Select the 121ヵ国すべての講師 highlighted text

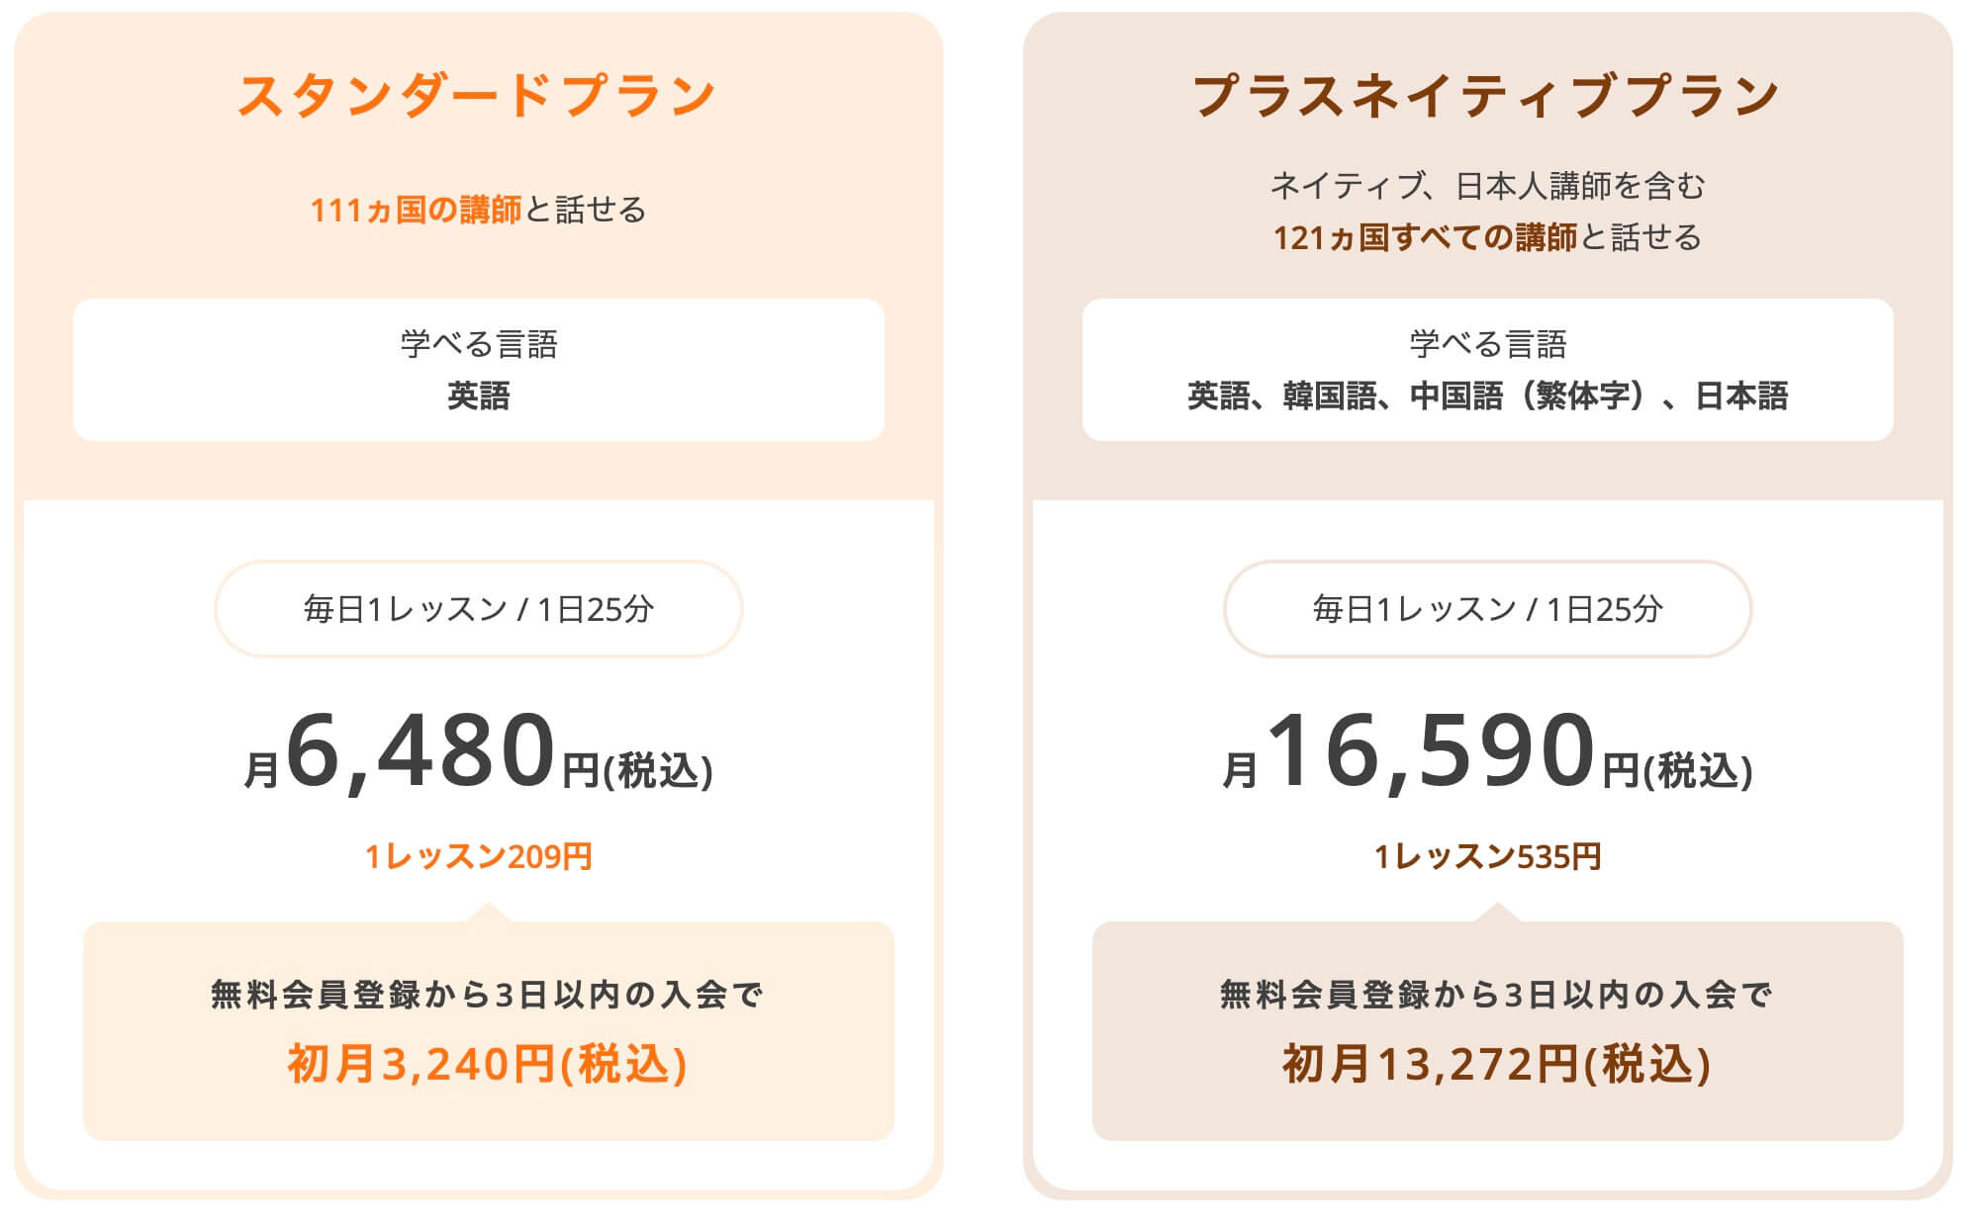(x=1425, y=237)
